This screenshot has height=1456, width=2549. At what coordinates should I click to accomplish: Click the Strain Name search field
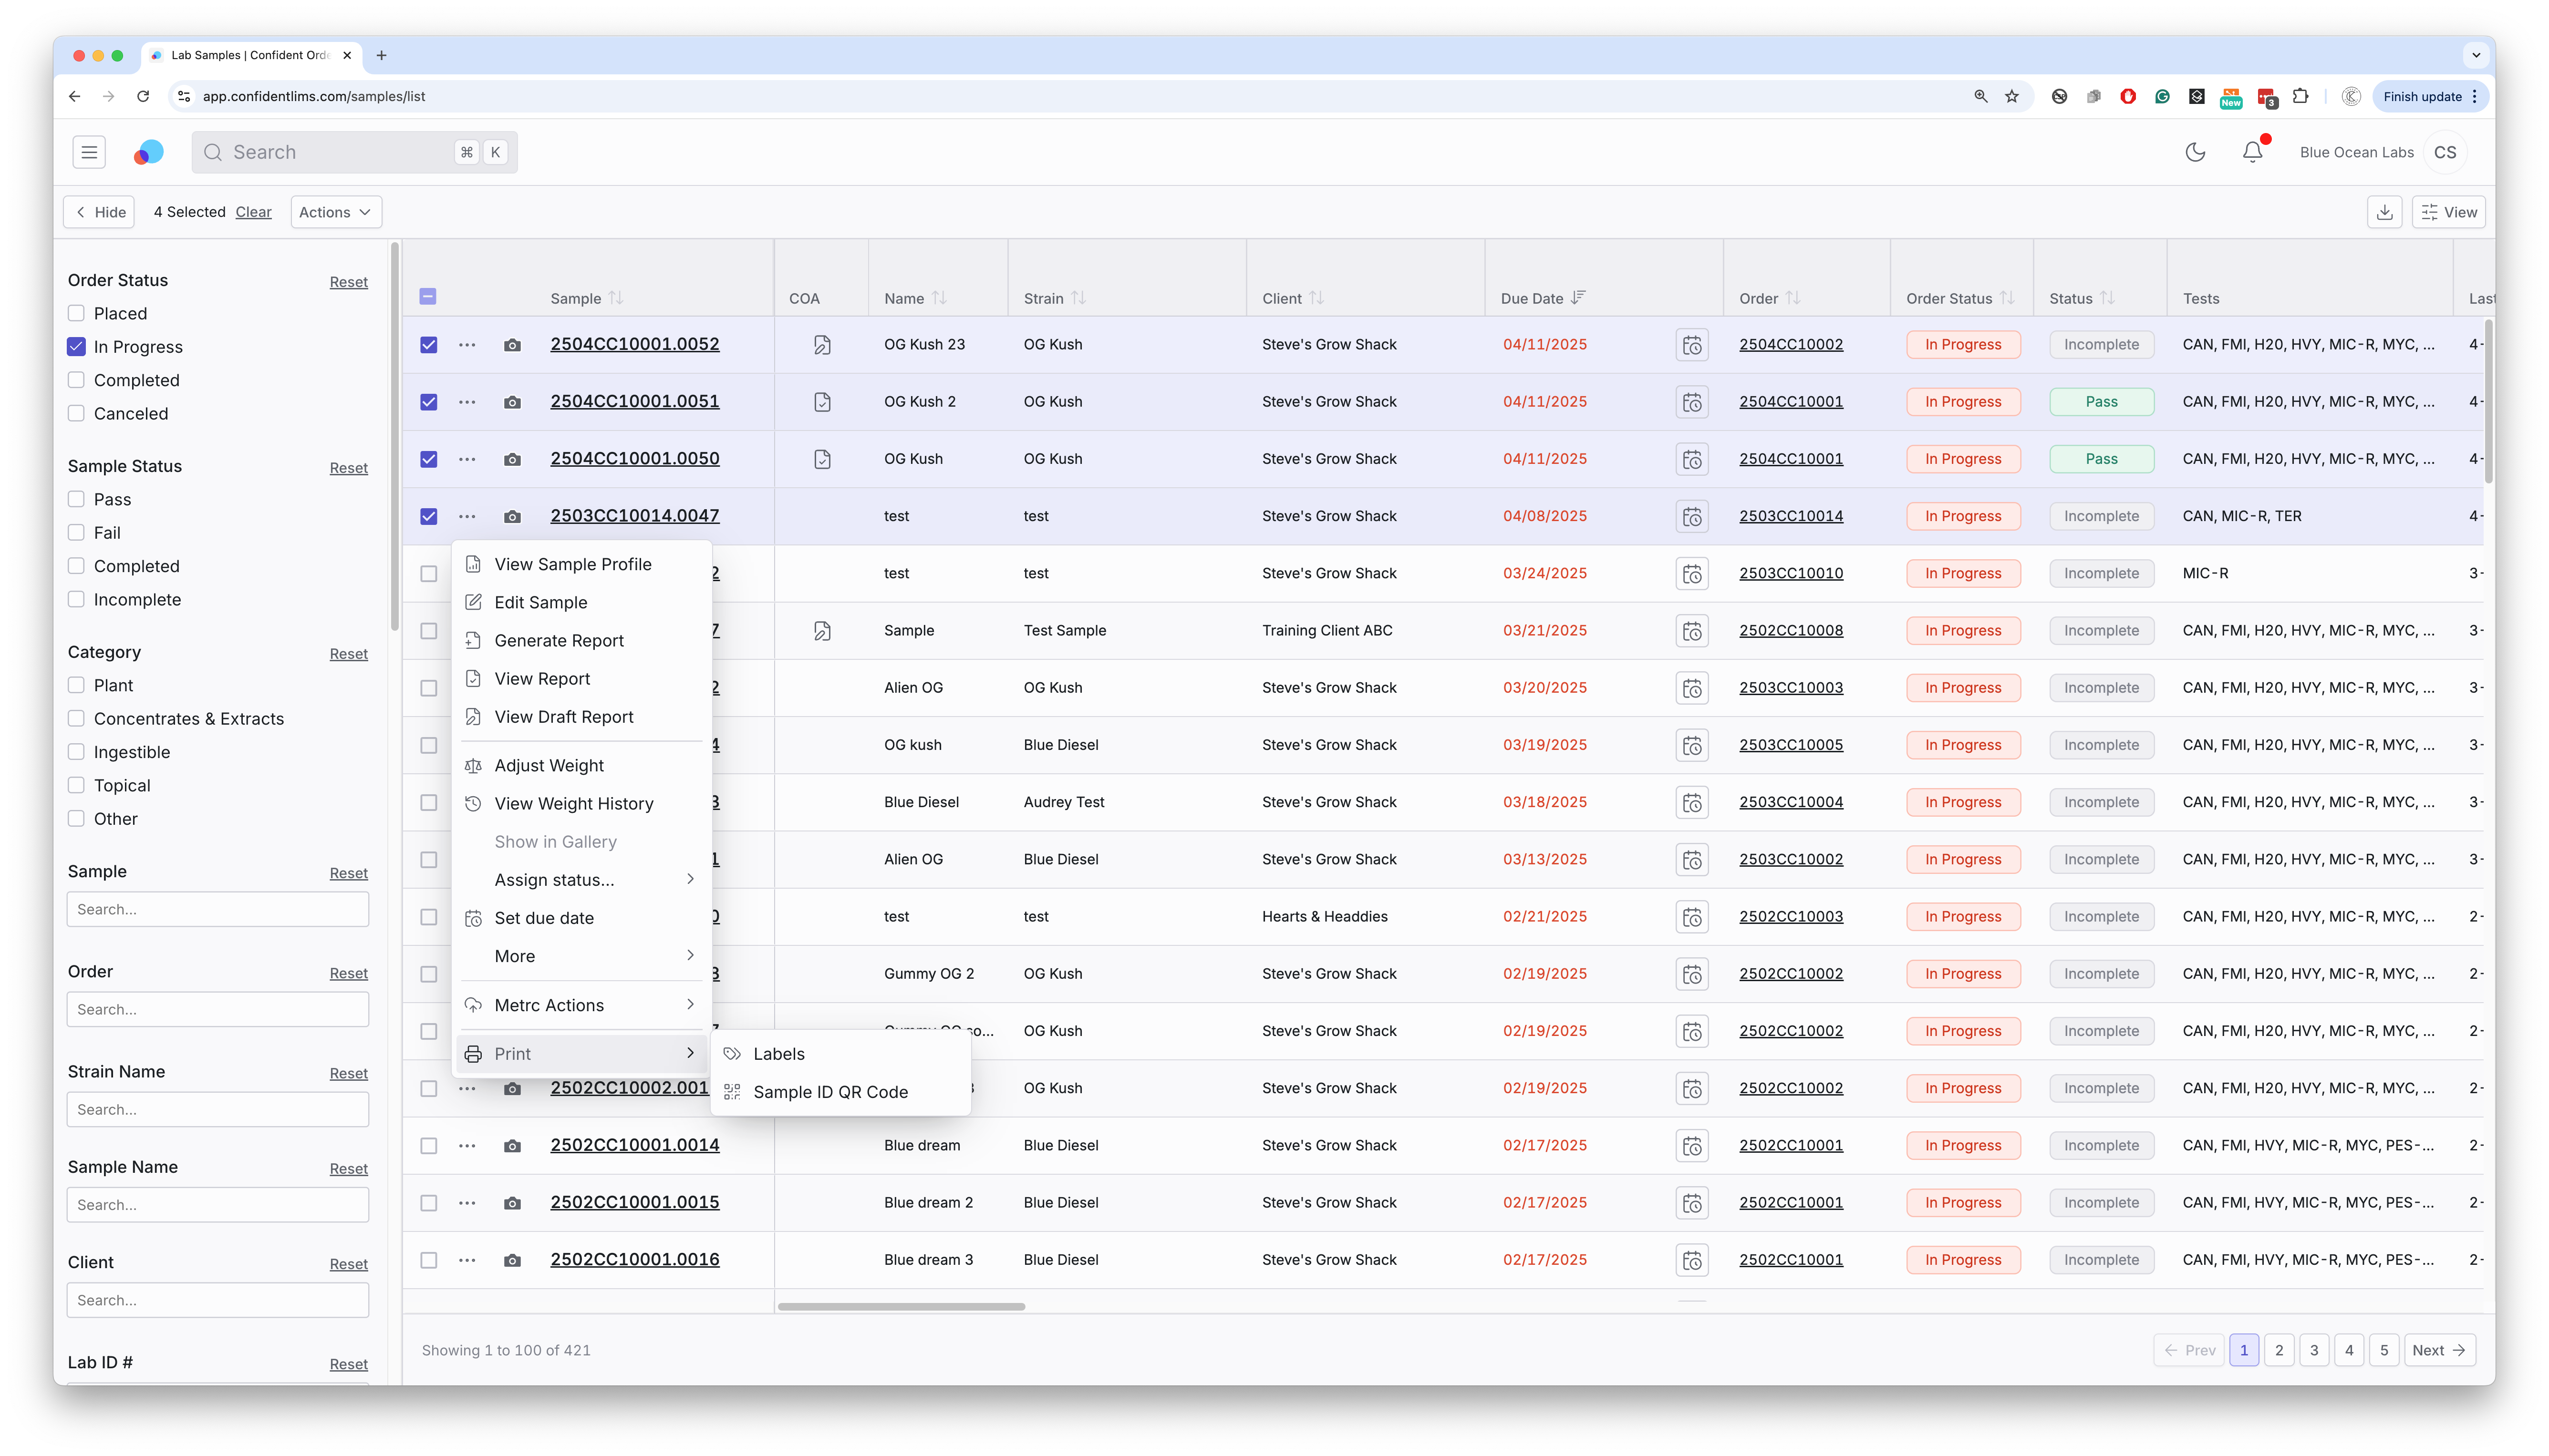217,1110
